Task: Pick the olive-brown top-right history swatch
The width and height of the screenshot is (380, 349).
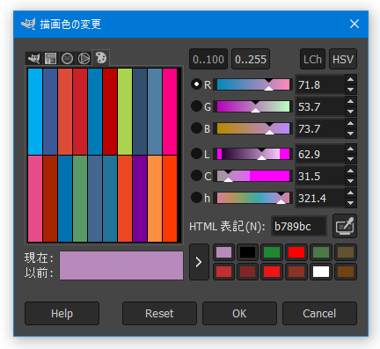Action: [x=346, y=252]
